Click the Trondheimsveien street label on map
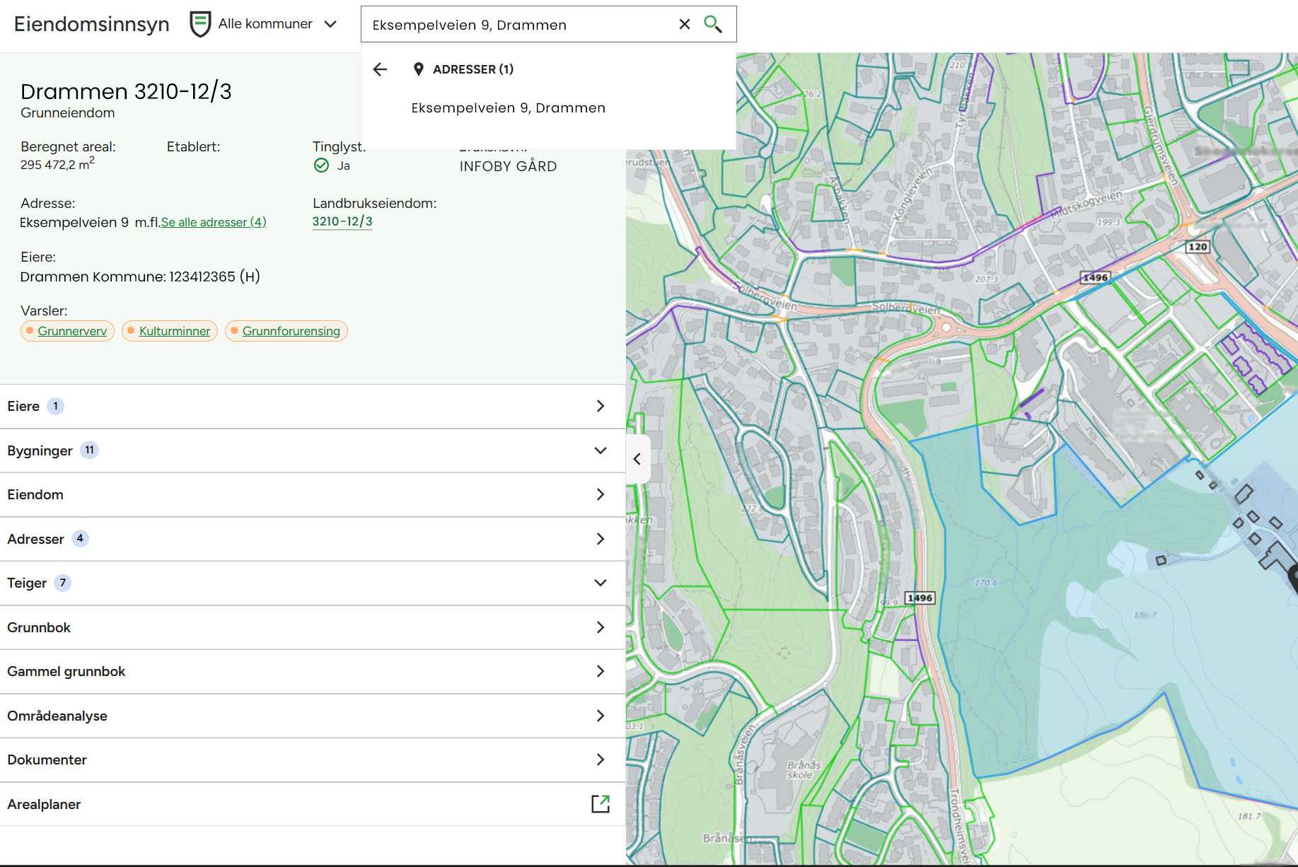 pyautogui.click(x=961, y=826)
